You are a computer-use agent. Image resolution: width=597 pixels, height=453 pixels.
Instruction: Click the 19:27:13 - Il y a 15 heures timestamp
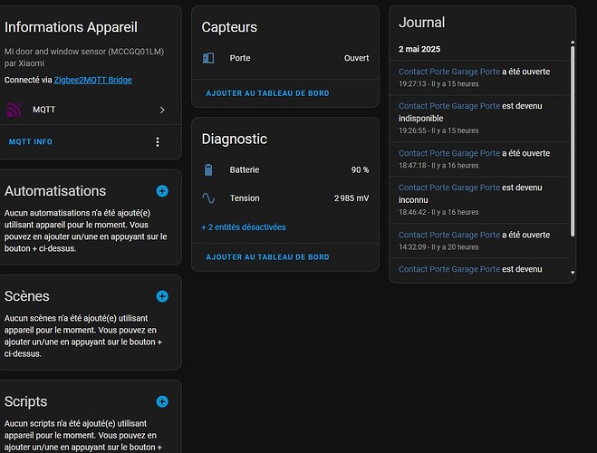[x=438, y=83]
